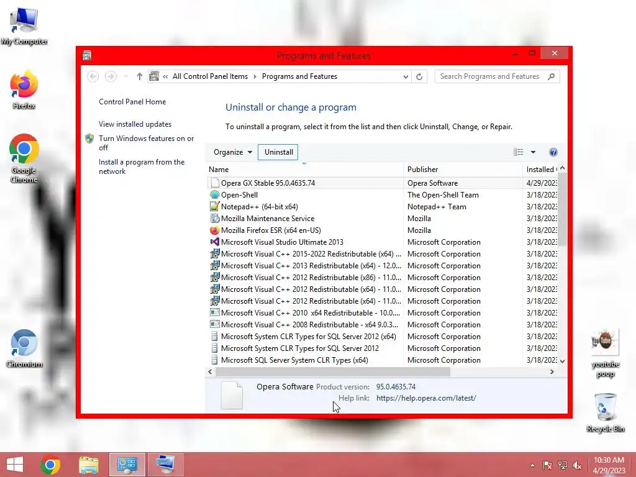636x477 pixels.
Task: Click the Action Center flag tray icon
Action: coord(547,465)
